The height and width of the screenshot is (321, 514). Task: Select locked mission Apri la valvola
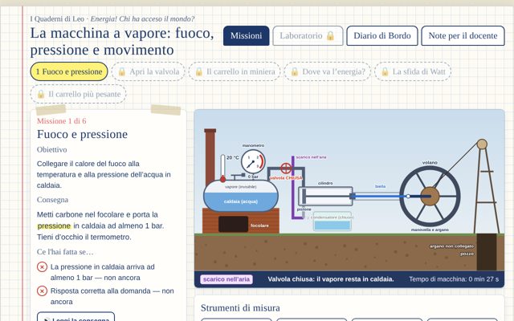pos(149,71)
